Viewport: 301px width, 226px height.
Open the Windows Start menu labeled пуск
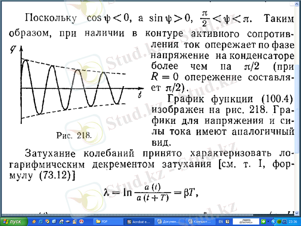[14, 221]
